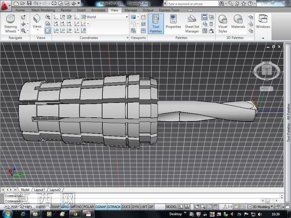
Task: Switch to the Mesh Modeling tab
Action: tap(43, 10)
